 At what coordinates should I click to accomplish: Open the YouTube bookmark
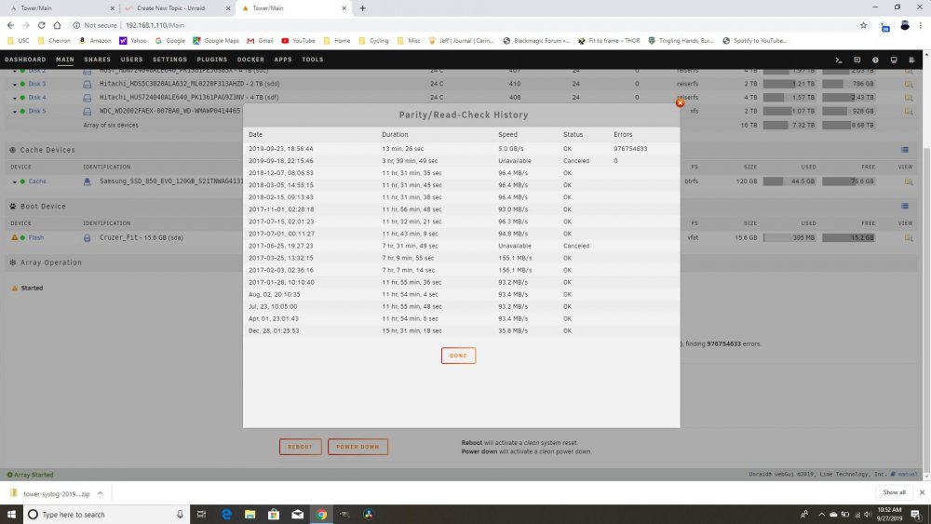pos(298,41)
